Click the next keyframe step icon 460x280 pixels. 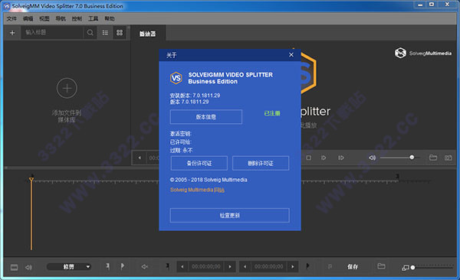tap(341, 158)
